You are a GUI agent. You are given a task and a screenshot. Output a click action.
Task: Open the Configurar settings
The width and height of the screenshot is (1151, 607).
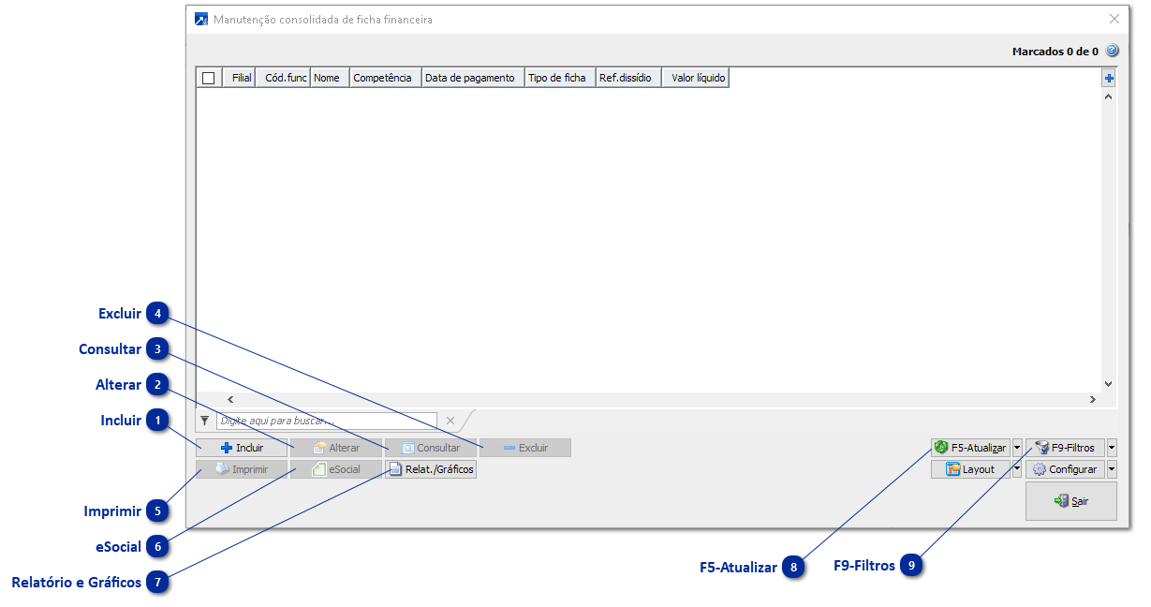[x=1065, y=469]
